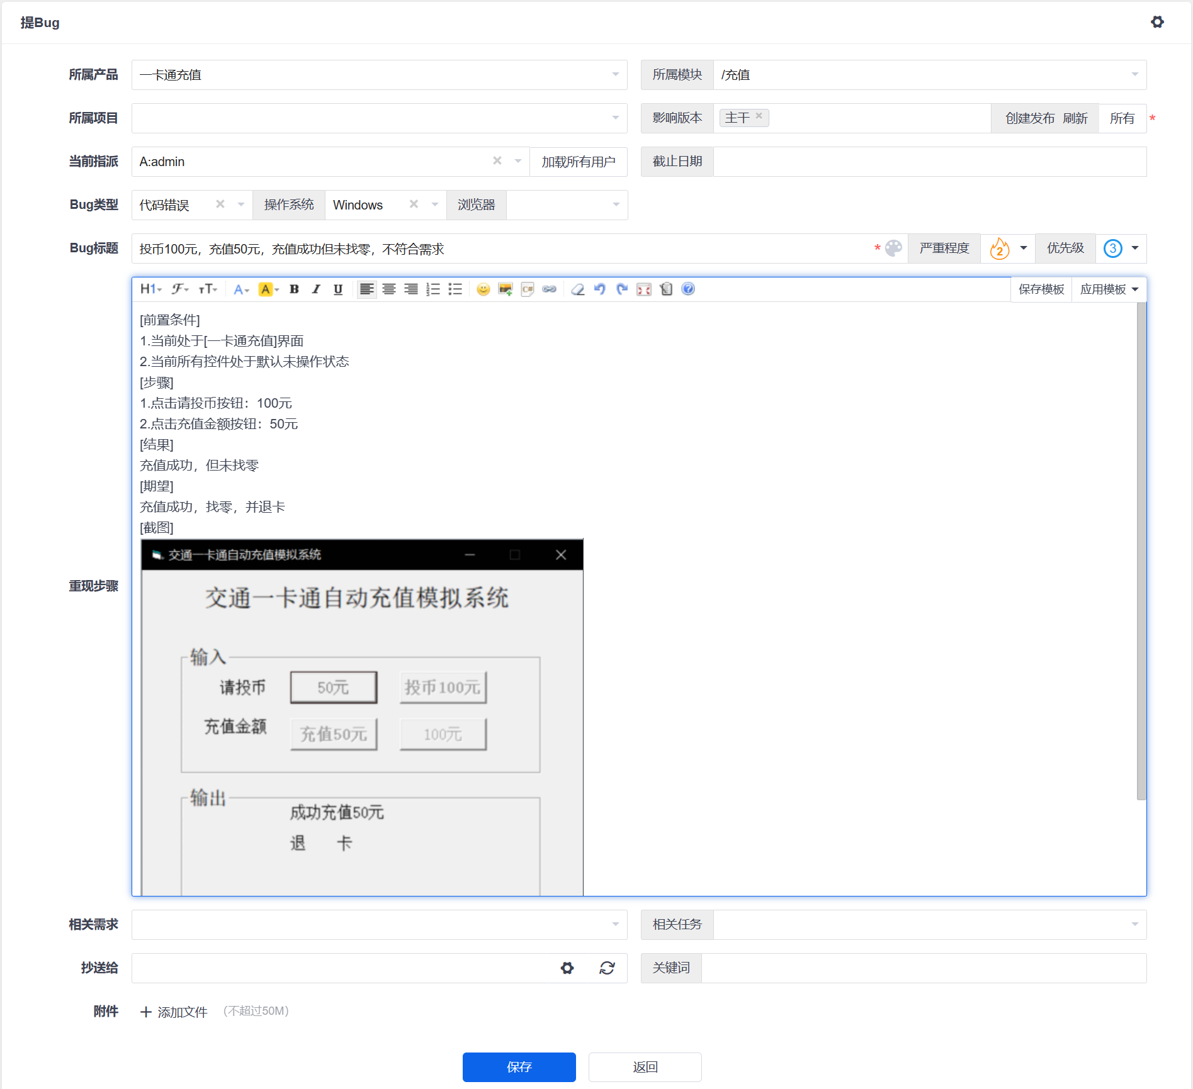Clear the A:admin assignee selection
Screen dimensions: 1193x1089
(497, 161)
